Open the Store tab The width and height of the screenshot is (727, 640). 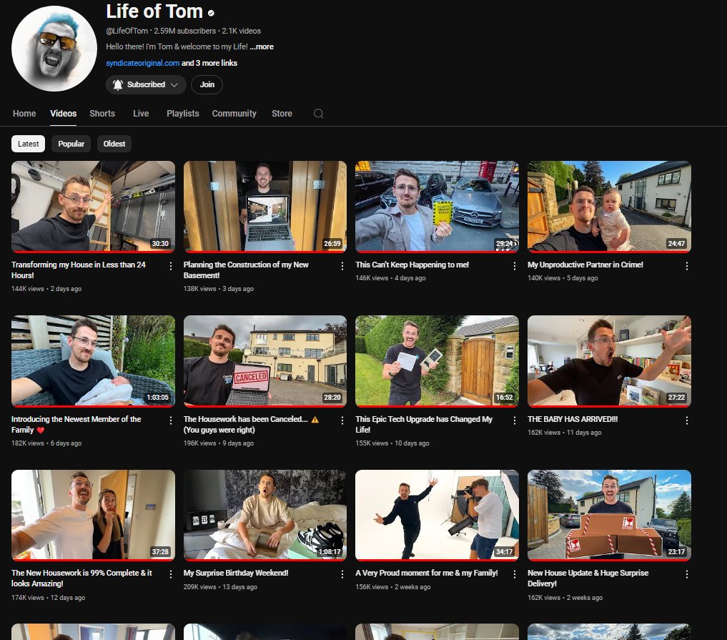(282, 114)
